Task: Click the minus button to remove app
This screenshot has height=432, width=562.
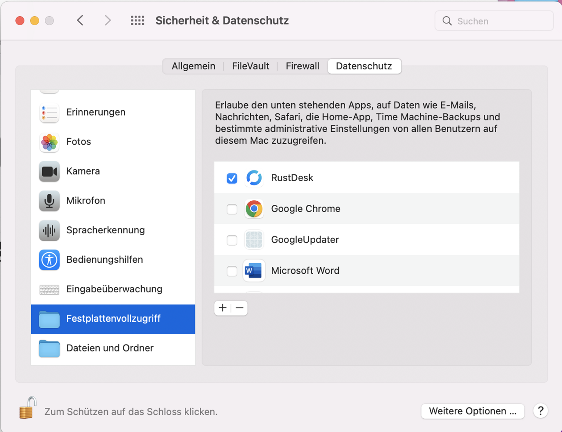Action: [x=239, y=308]
